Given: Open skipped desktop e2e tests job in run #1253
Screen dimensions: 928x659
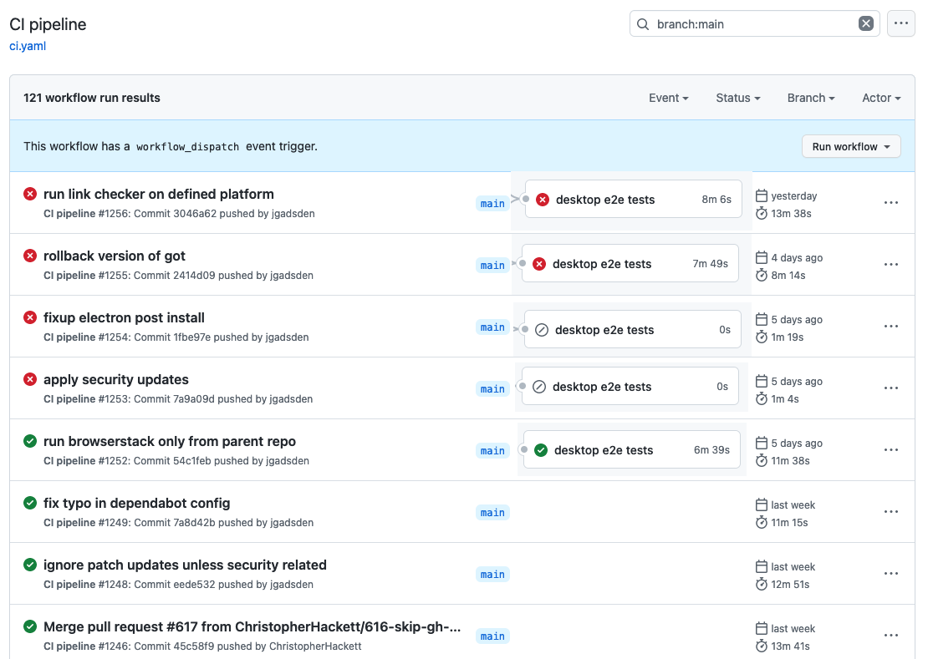Looking at the screenshot, I should coord(630,386).
